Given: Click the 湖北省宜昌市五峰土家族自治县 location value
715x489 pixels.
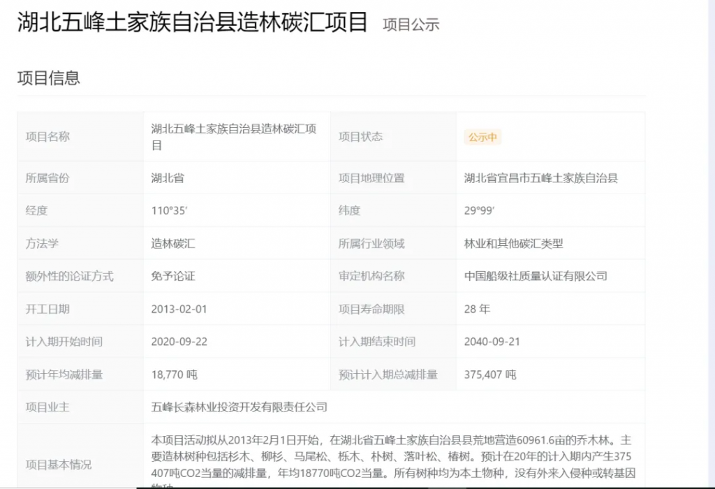Looking at the screenshot, I should 540,178.
